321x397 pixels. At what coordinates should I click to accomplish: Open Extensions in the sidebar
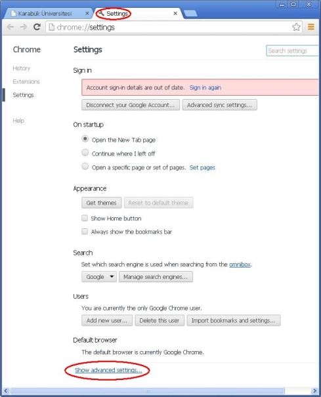click(26, 82)
